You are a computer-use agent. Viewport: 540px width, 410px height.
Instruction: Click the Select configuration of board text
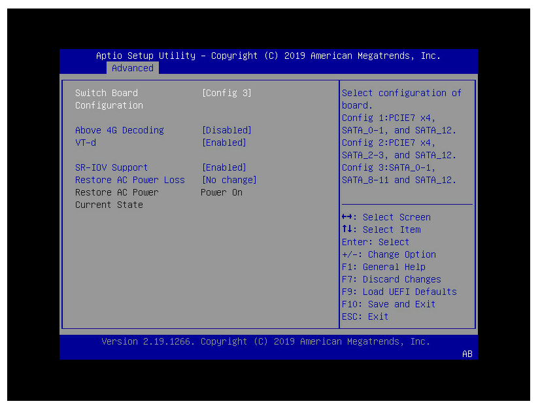click(401, 99)
